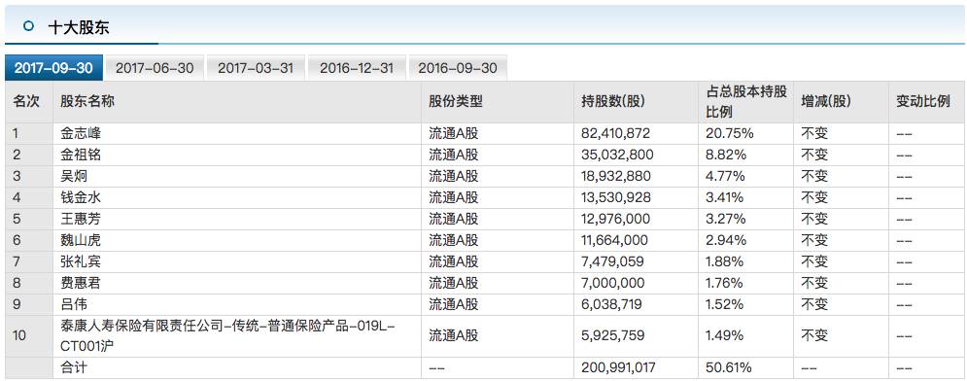Click share count 6,038,719

(x=611, y=304)
